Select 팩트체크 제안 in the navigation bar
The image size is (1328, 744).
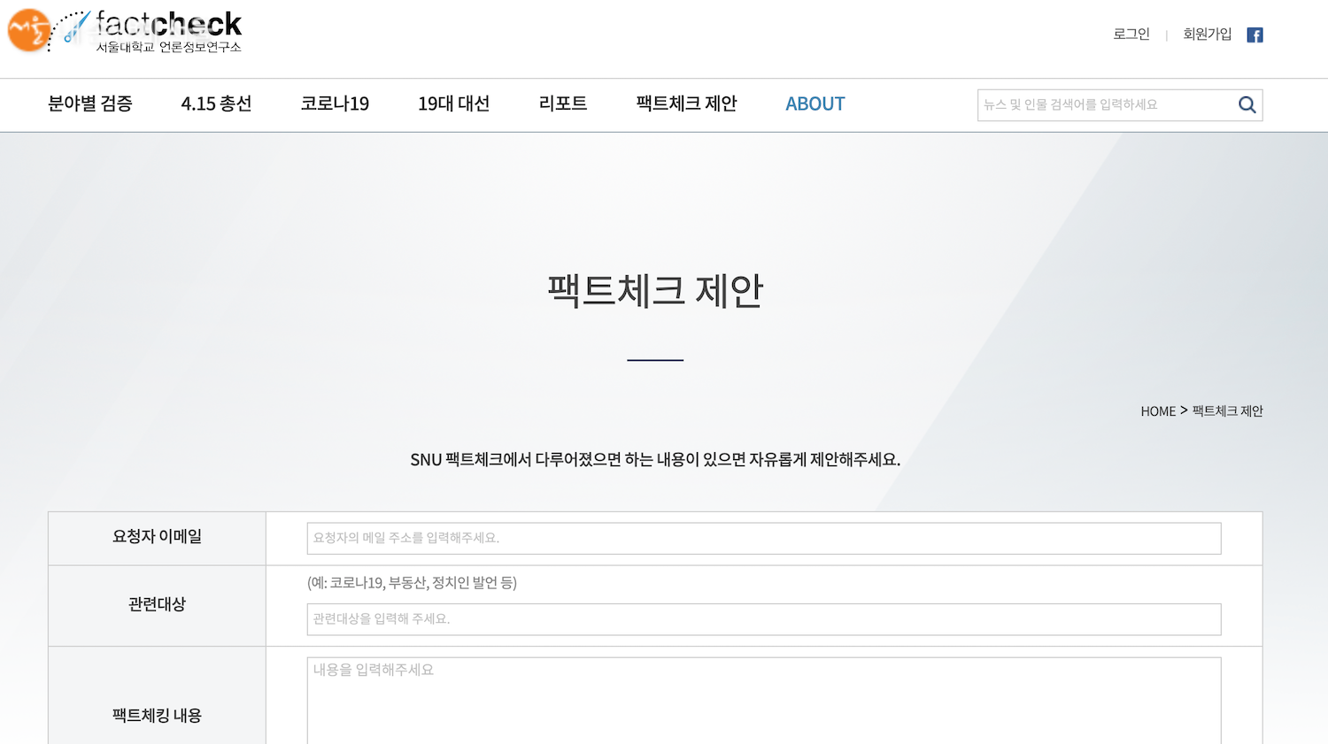[686, 104]
